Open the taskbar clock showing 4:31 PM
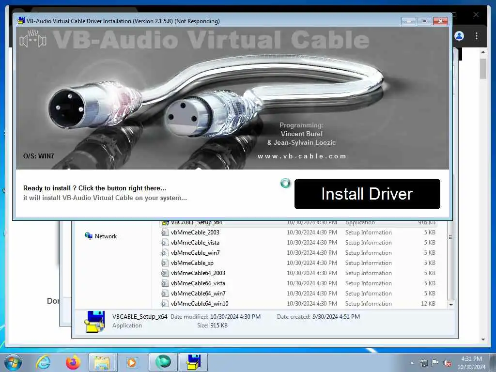496x372 pixels. click(x=471, y=362)
